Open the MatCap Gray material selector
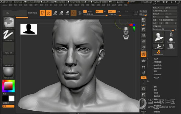181x114 pixels. (x=9, y=73)
